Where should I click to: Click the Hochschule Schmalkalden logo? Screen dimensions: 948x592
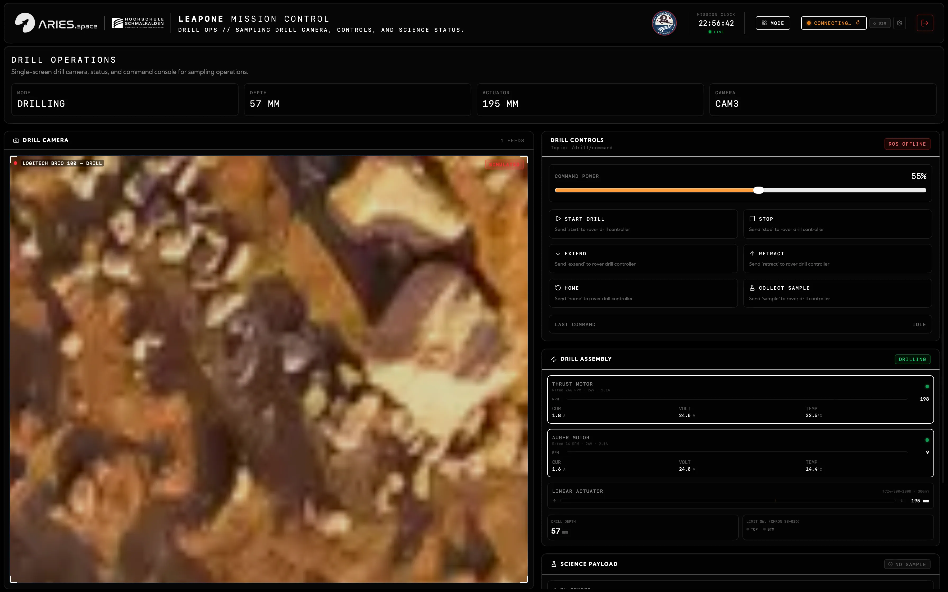(x=138, y=23)
